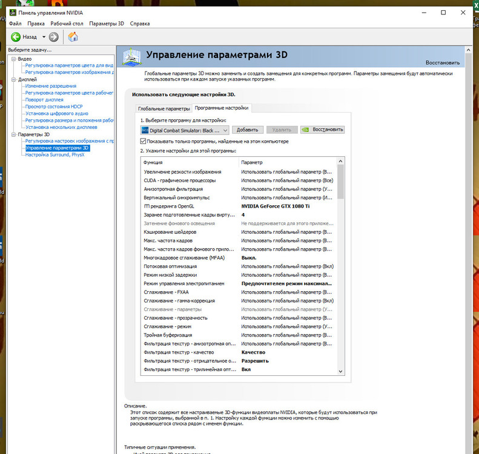This screenshot has height=454, width=479.
Task: Collapse the Параметры 3D tree node
Action: coord(13,134)
